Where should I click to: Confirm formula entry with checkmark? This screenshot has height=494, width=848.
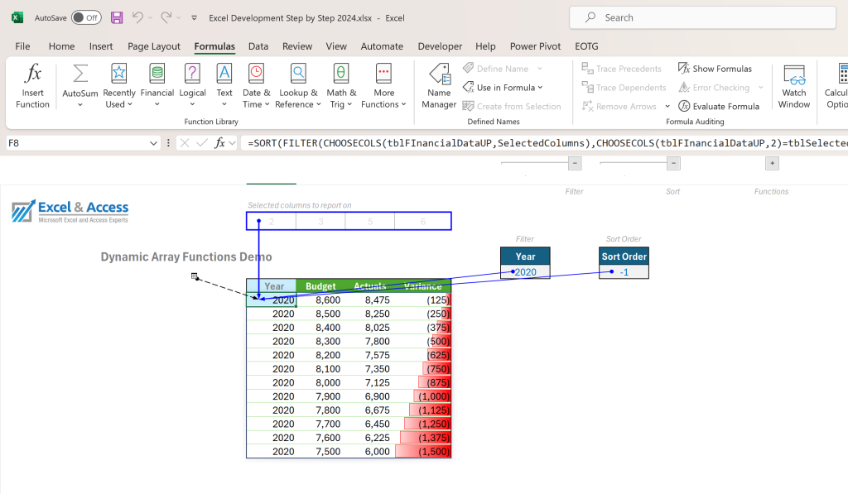[x=202, y=142]
